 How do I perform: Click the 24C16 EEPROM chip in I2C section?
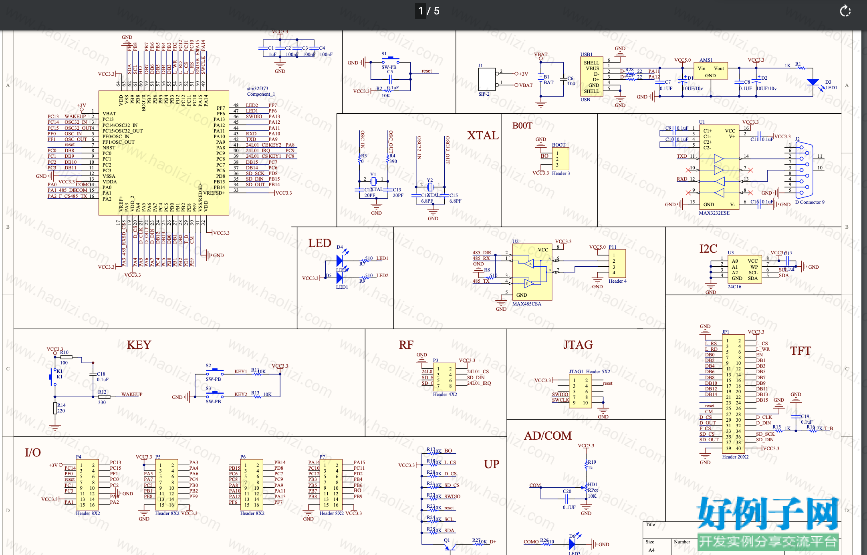point(744,269)
